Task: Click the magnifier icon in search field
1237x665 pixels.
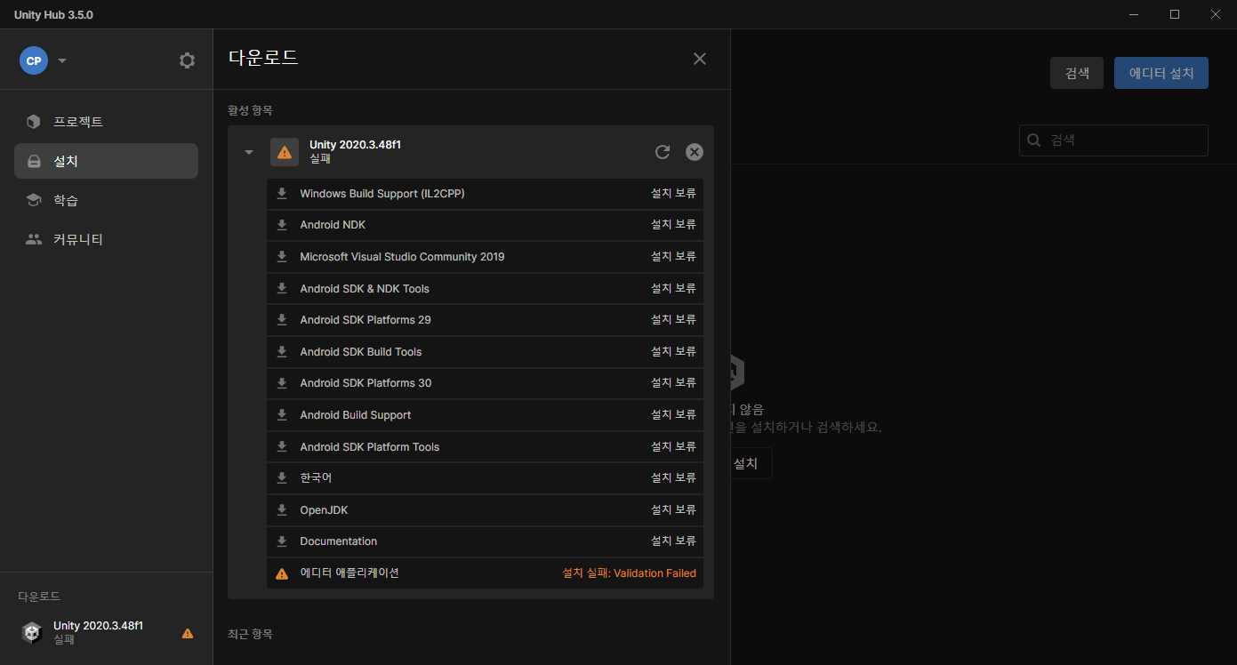Action: [1033, 140]
